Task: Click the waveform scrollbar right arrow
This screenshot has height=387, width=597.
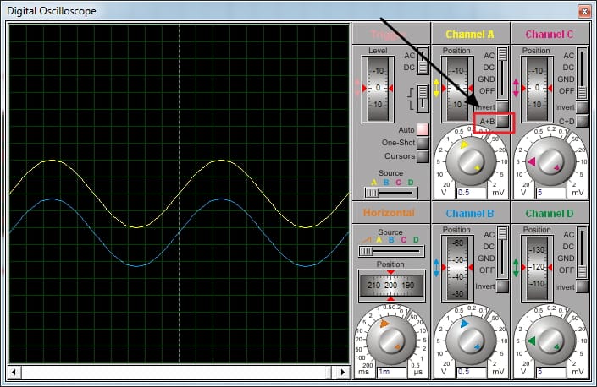Action: pyautogui.click(x=343, y=372)
